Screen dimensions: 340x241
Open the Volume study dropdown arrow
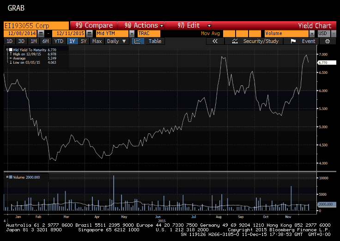312,34
